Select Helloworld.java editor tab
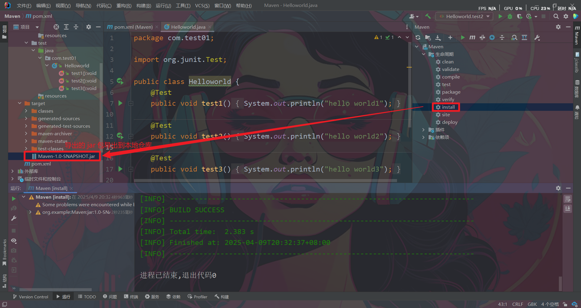Image resolution: width=581 pixels, height=308 pixels. click(187, 27)
